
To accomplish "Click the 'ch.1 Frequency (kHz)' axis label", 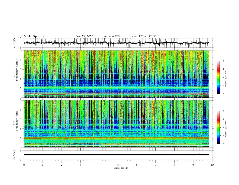I will 16,70.
